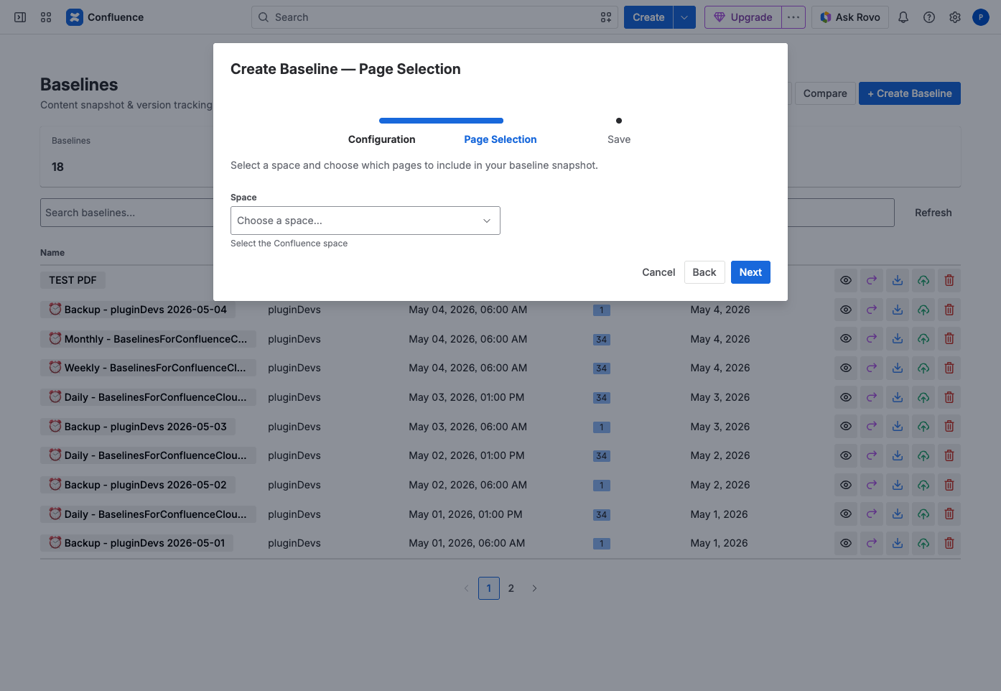The image size is (1001, 691).
Task: Download the TEST PDF baseline
Action: pos(898,280)
